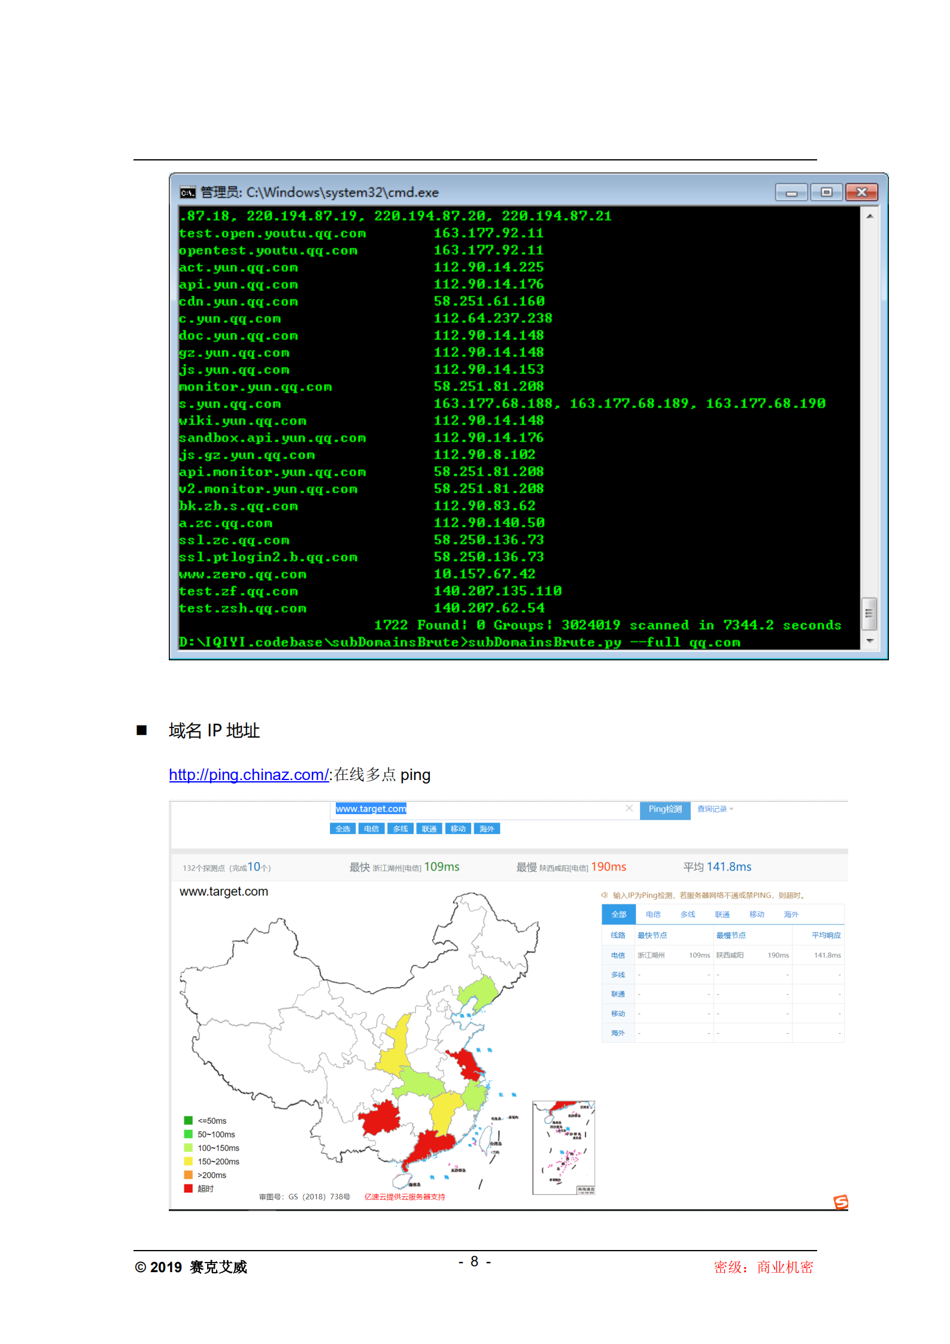Click the 50~100ms legend swatch
Viewport: 950px width, 1344px height.
[x=188, y=1134]
